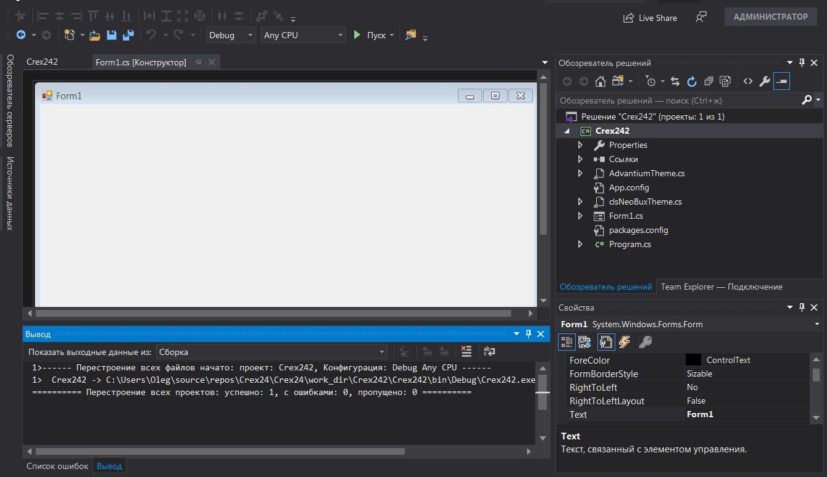Toggle categorized view in the Properties panel
Viewport: 827px width, 477px height.
[567, 342]
